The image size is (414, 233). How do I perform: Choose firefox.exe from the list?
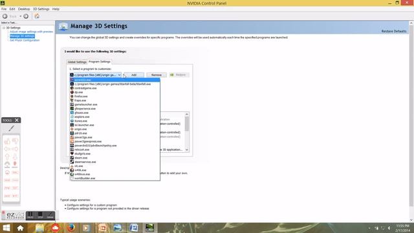115,96
